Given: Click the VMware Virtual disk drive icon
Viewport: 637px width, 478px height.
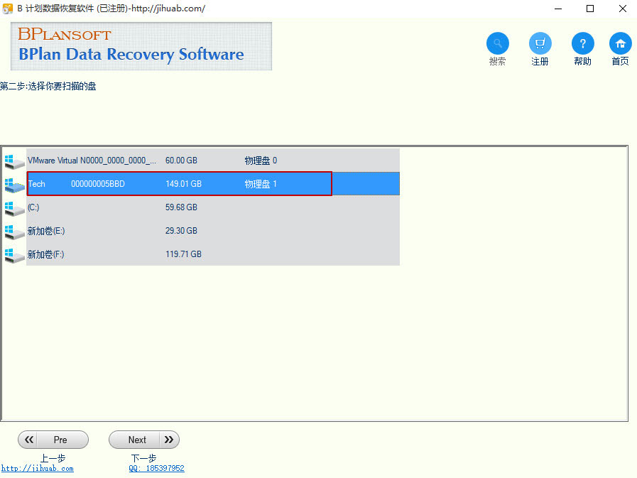Looking at the screenshot, I should (x=13, y=161).
